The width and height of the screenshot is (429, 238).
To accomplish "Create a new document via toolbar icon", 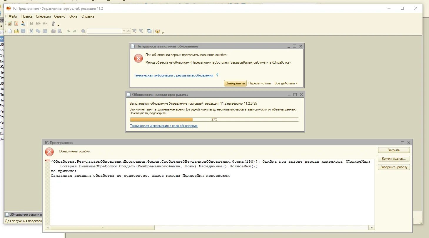I will tap(10, 31).
